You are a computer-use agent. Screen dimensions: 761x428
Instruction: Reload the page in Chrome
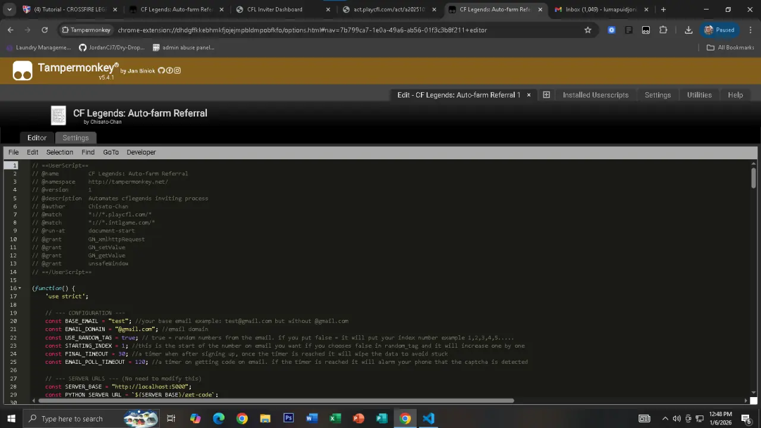point(45,30)
